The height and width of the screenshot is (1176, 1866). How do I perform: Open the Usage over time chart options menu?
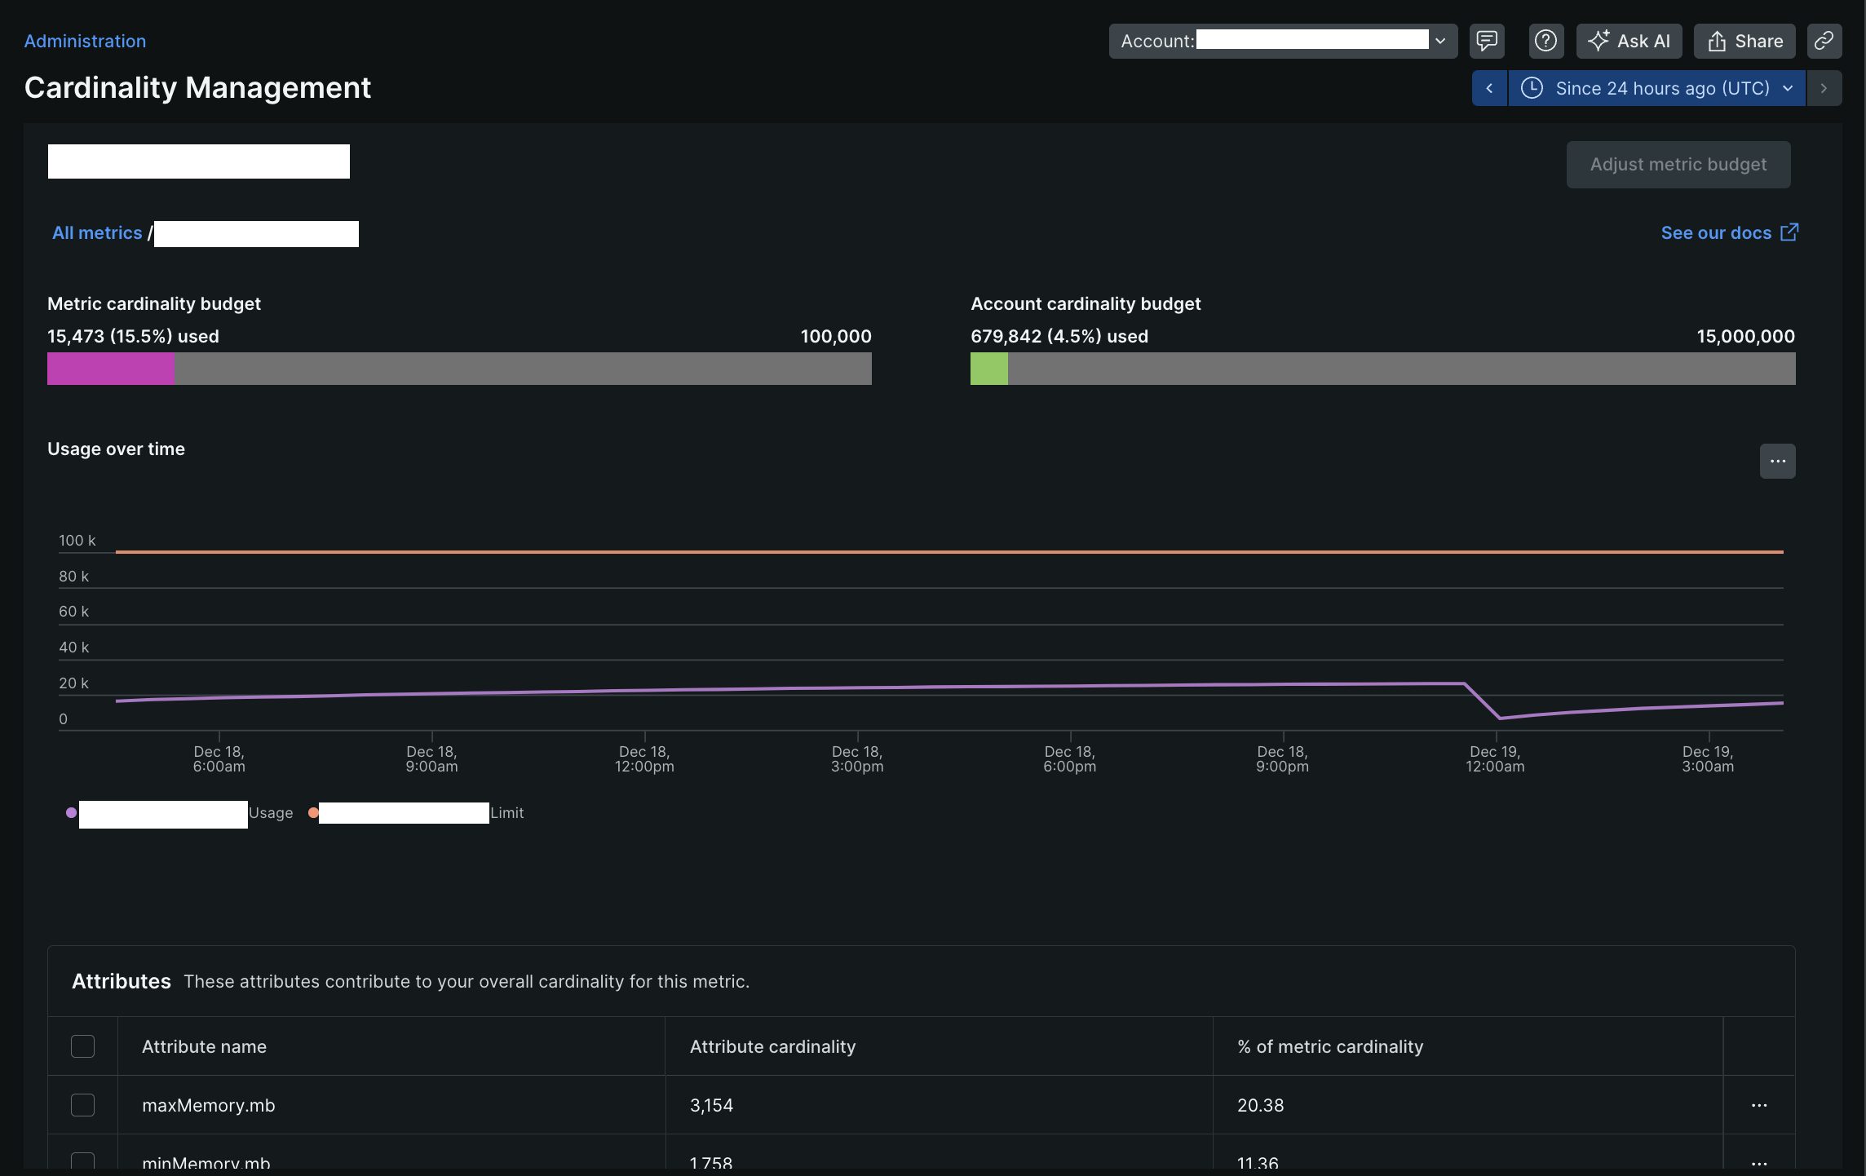[1777, 461]
